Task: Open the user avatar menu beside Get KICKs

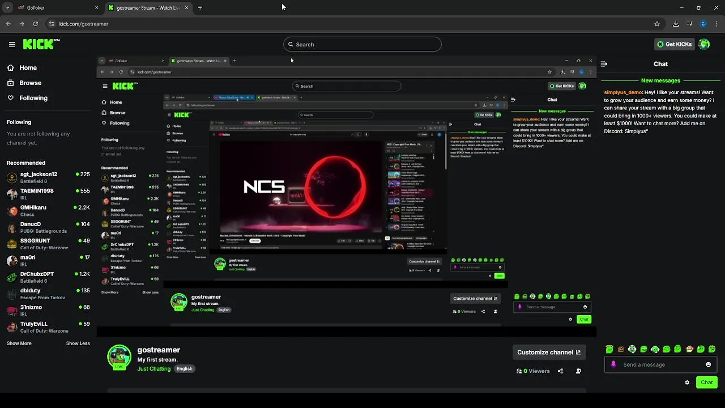Action: click(x=704, y=44)
